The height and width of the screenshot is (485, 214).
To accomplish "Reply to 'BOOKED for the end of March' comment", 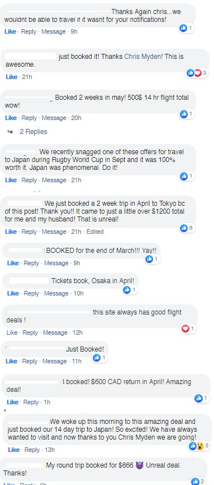I will pos(31,263).
